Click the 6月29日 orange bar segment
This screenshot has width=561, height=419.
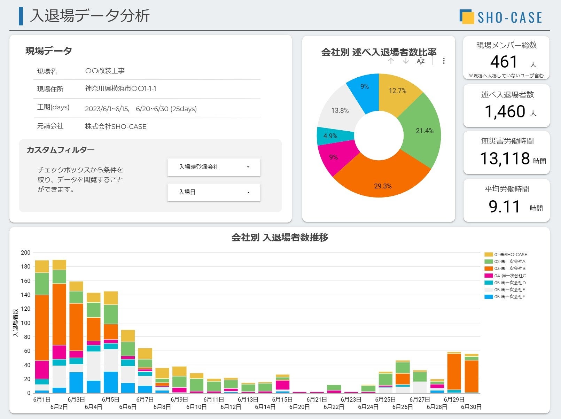[x=454, y=372]
